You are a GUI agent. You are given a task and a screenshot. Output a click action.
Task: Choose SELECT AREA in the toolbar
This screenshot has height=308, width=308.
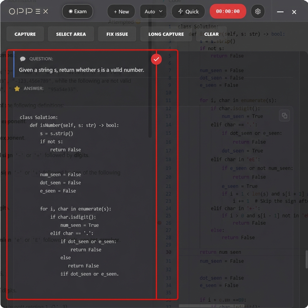coord(71,34)
